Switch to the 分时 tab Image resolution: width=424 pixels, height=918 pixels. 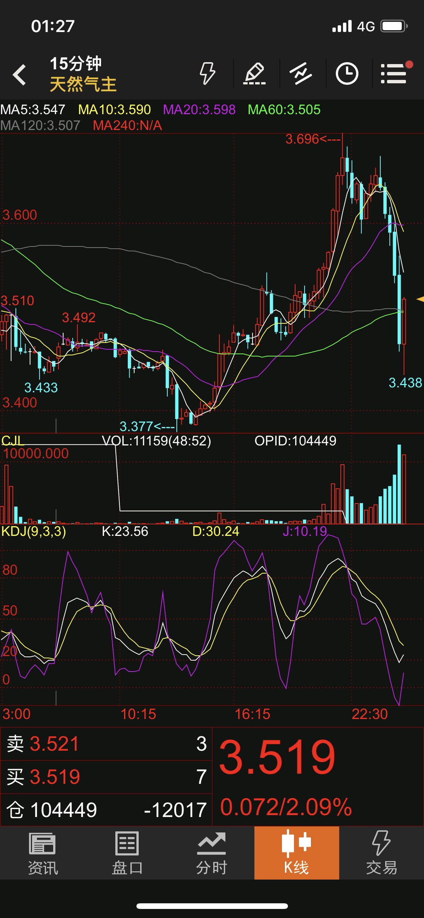(x=211, y=853)
